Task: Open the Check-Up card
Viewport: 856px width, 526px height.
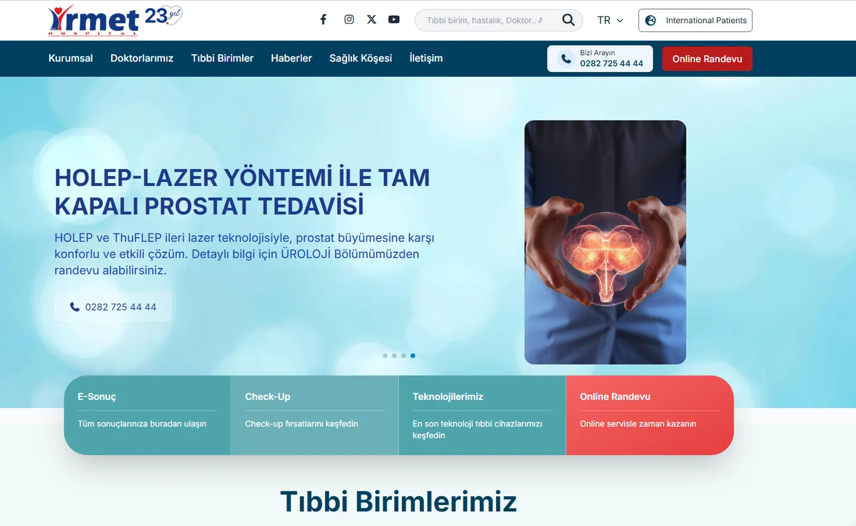Action: point(314,415)
